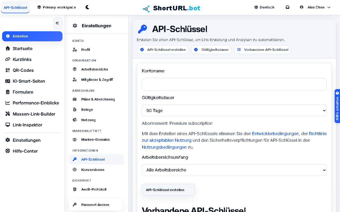Click the ShortURL.bot logo
Viewport: 340px width, 212px height.
pyautogui.click(x=171, y=8)
